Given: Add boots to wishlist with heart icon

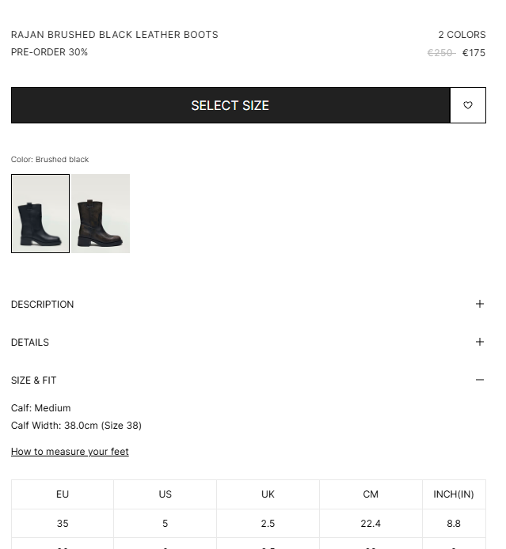Looking at the screenshot, I should pos(468,105).
